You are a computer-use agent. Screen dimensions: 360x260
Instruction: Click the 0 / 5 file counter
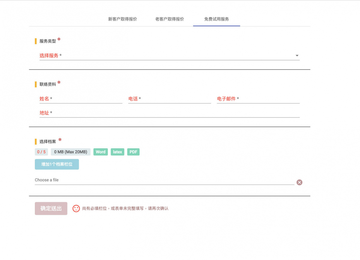41,152
